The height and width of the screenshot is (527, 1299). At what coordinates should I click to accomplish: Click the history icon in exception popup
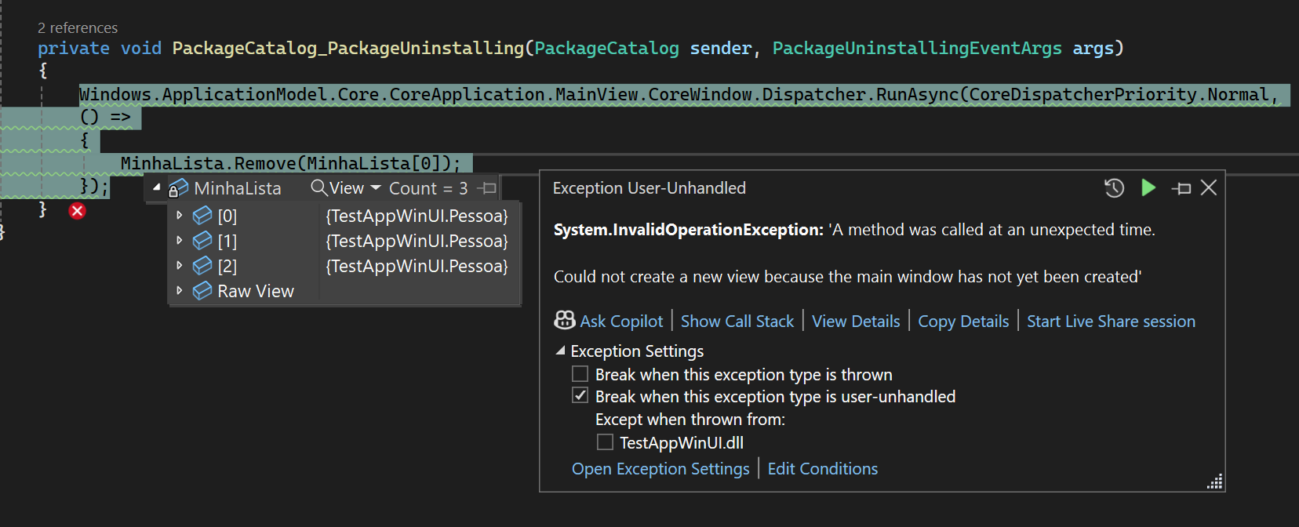1114,188
